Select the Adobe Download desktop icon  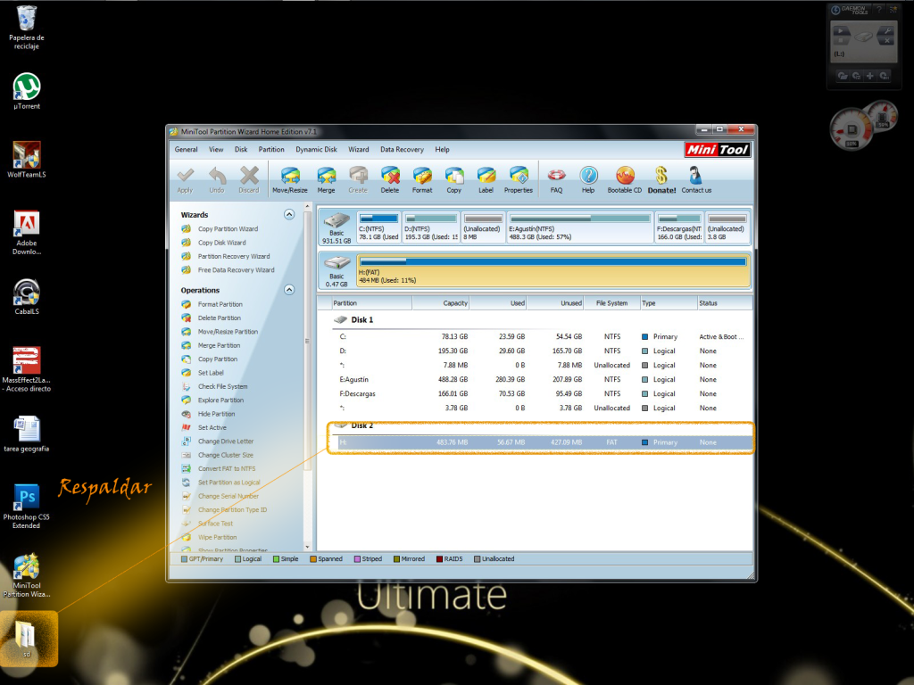[27, 232]
